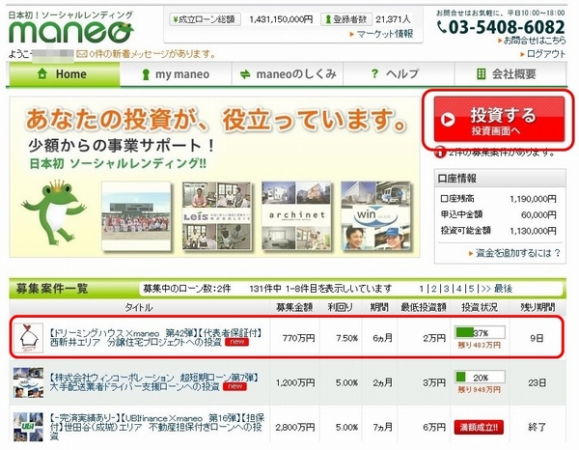Click the archinet banner thumbnail
Viewport: 579px width, 450px height.
[x=296, y=215]
